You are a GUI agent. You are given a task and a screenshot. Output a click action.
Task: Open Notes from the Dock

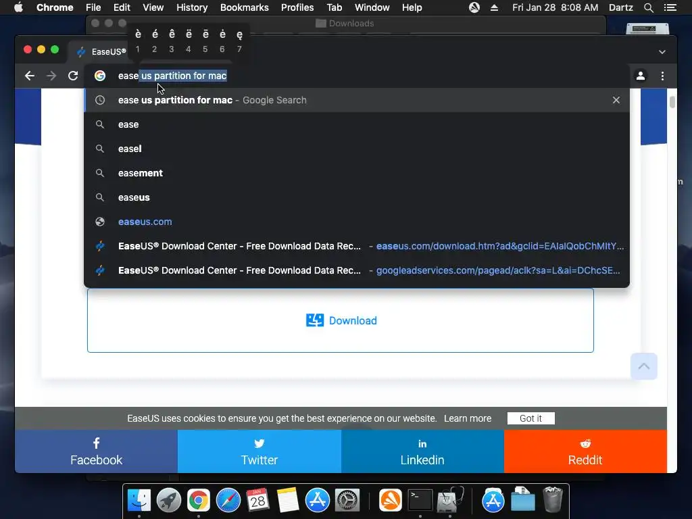point(288,501)
